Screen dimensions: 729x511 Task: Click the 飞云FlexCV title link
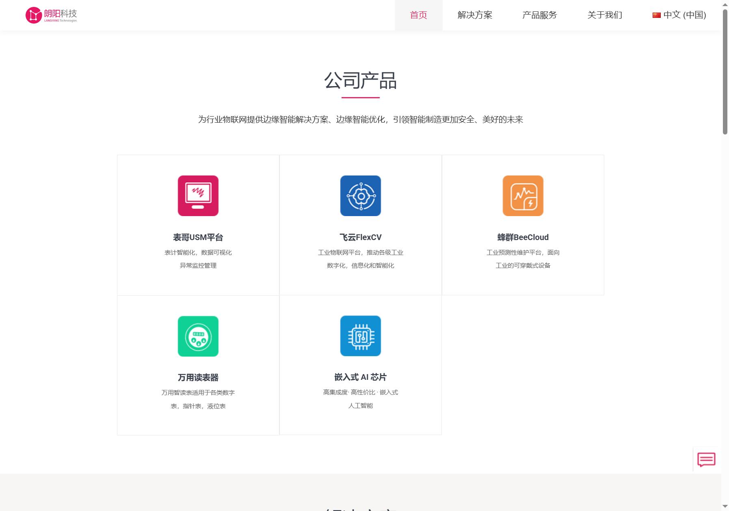tap(361, 237)
